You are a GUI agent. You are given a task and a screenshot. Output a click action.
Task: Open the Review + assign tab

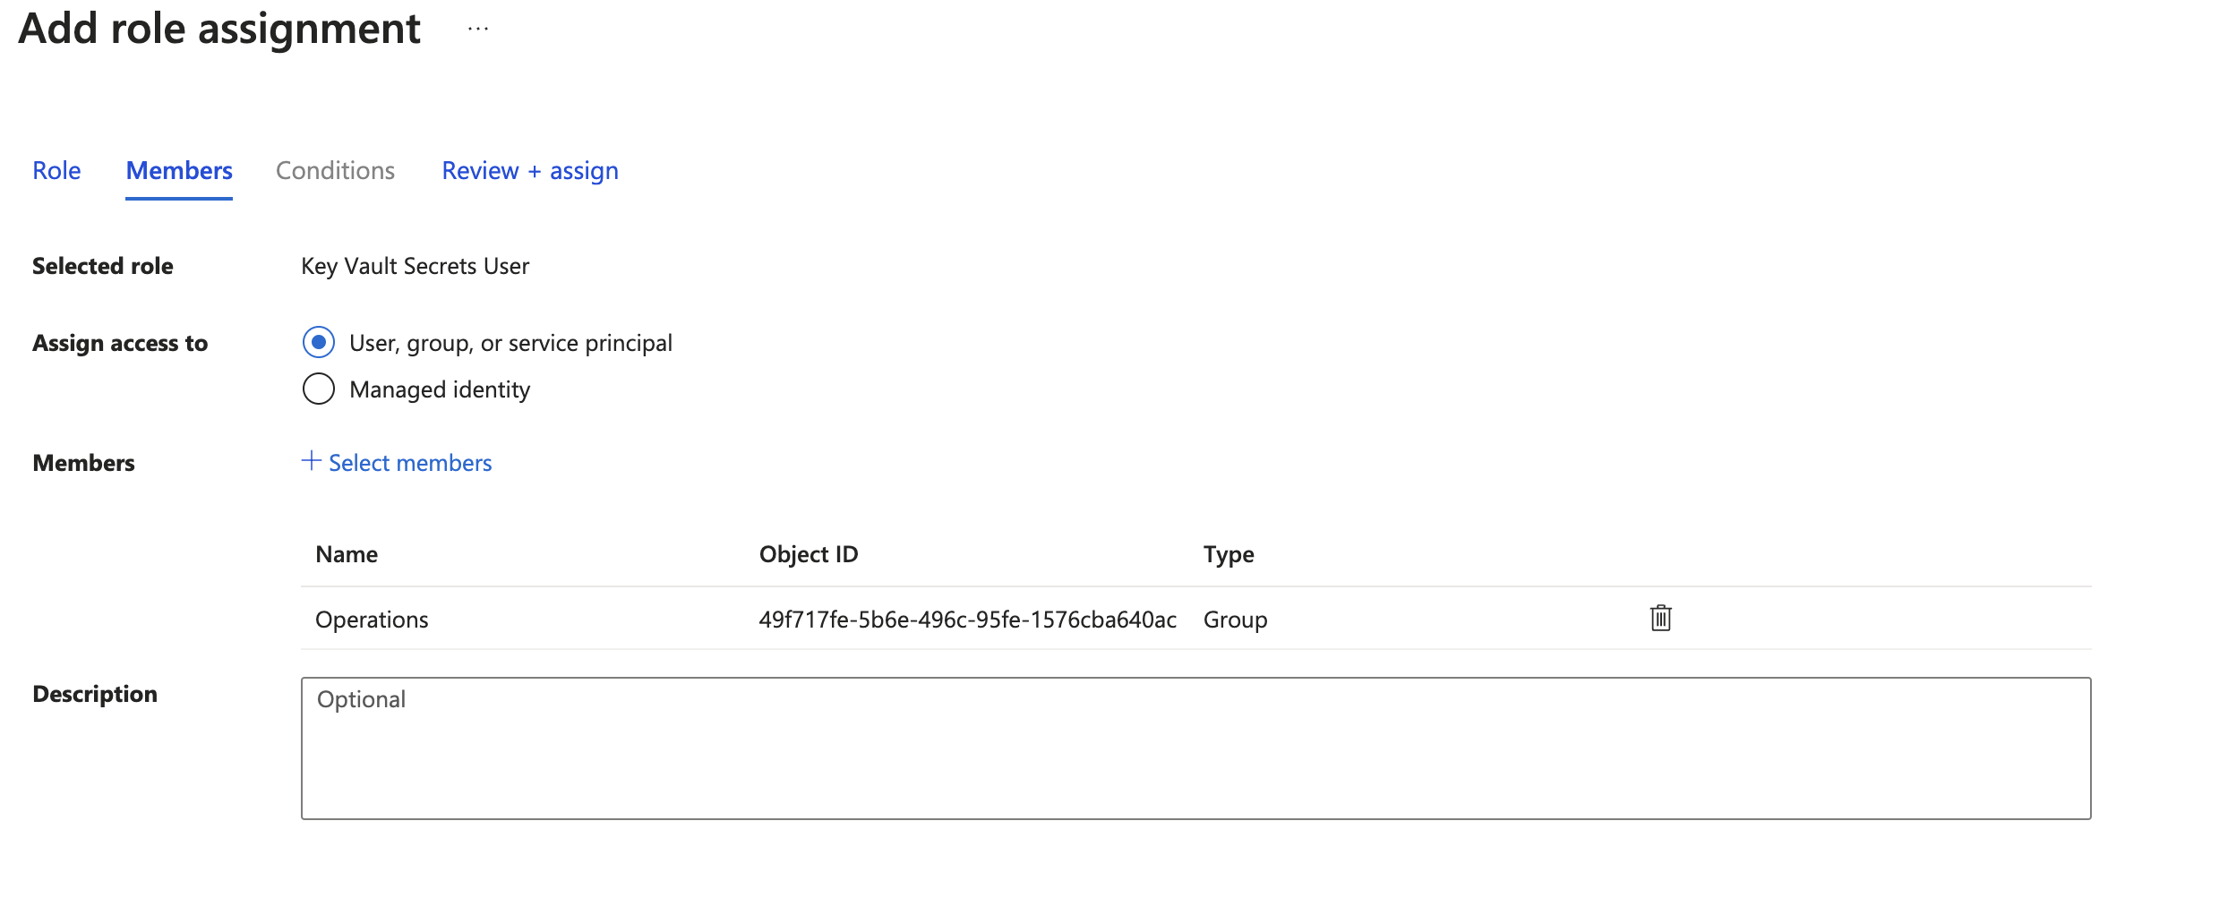(529, 170)
